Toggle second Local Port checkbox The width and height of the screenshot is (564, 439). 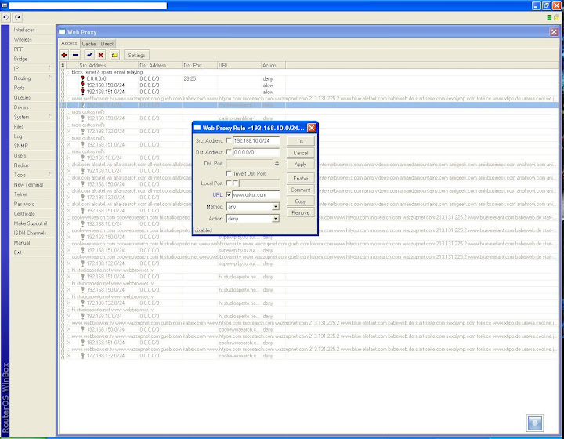point(235,183)
